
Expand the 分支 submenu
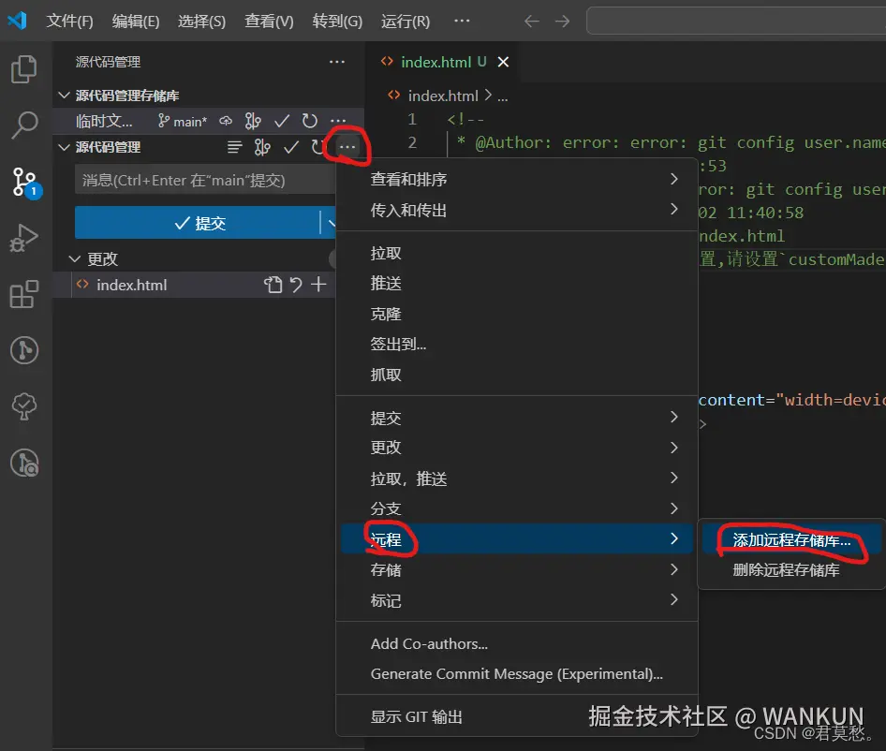pos(516,508)
